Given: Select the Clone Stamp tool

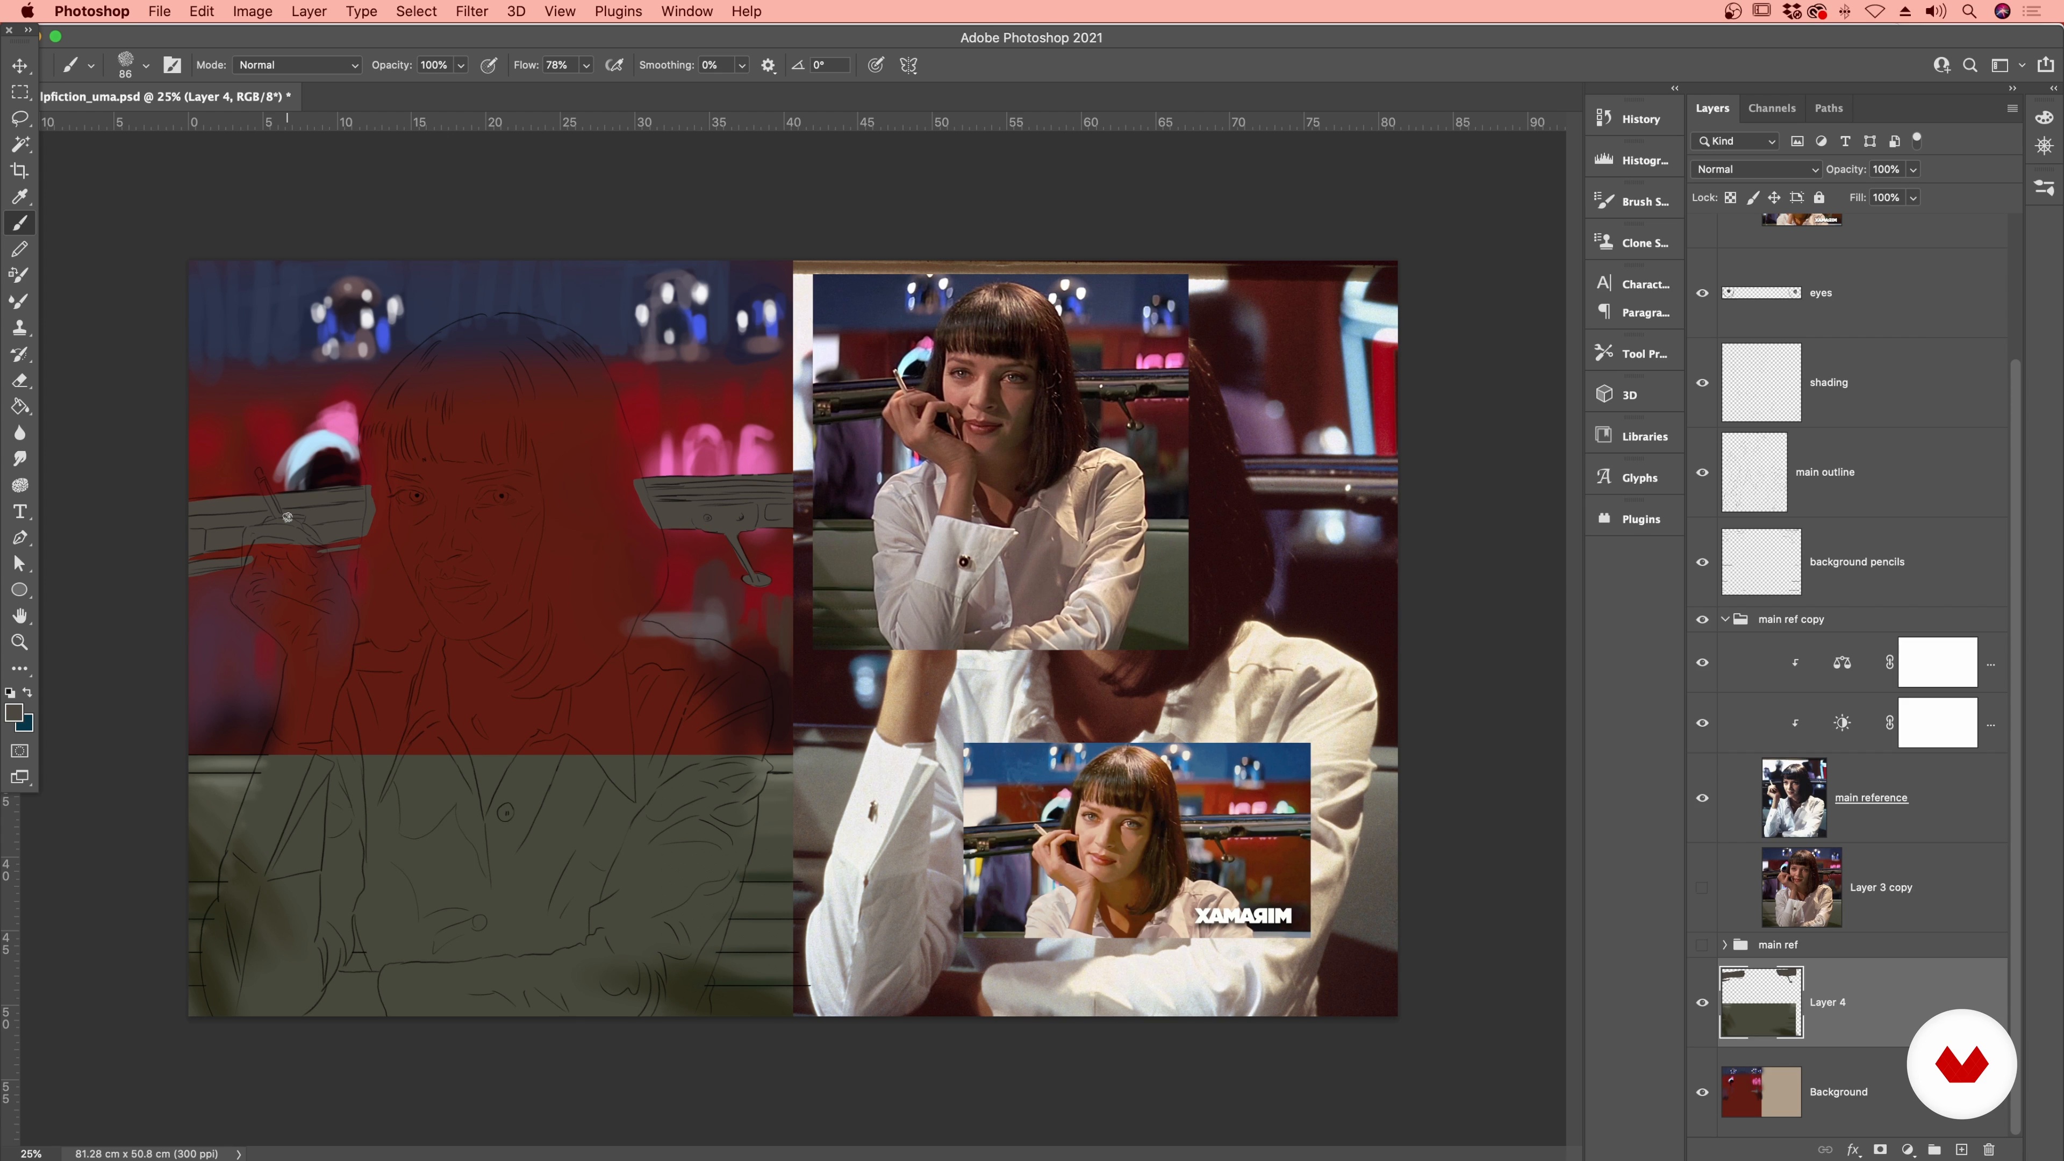Looking at the screenshot, I should tap(20, 328).
